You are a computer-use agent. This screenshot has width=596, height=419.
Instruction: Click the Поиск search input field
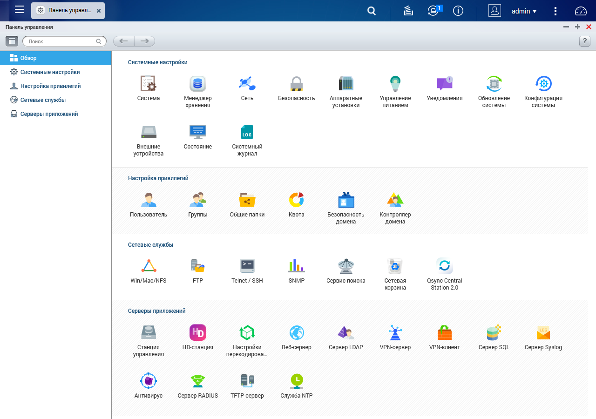[61, 41]
